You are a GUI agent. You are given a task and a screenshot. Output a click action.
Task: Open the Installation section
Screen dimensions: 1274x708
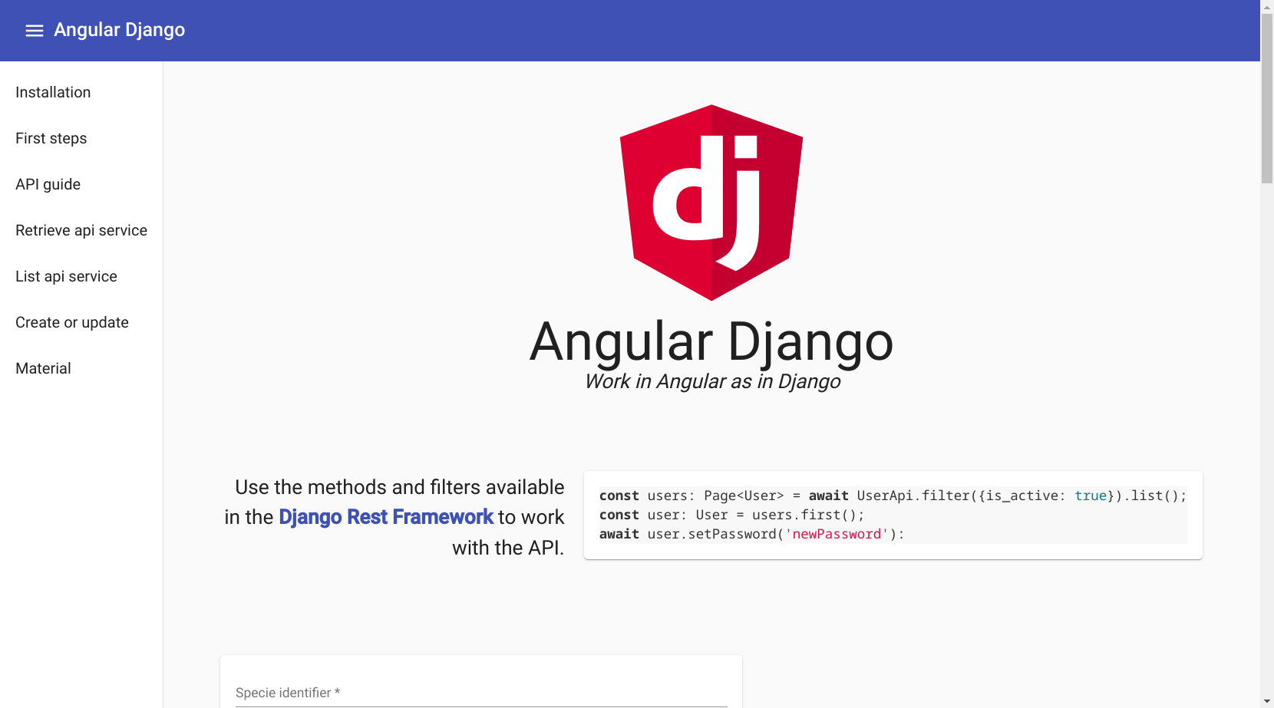pyautogui.click(x=52, y=92)
